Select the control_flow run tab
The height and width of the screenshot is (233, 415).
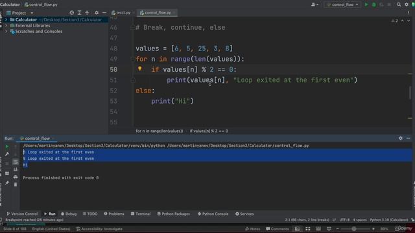click(x=37, y=139)
